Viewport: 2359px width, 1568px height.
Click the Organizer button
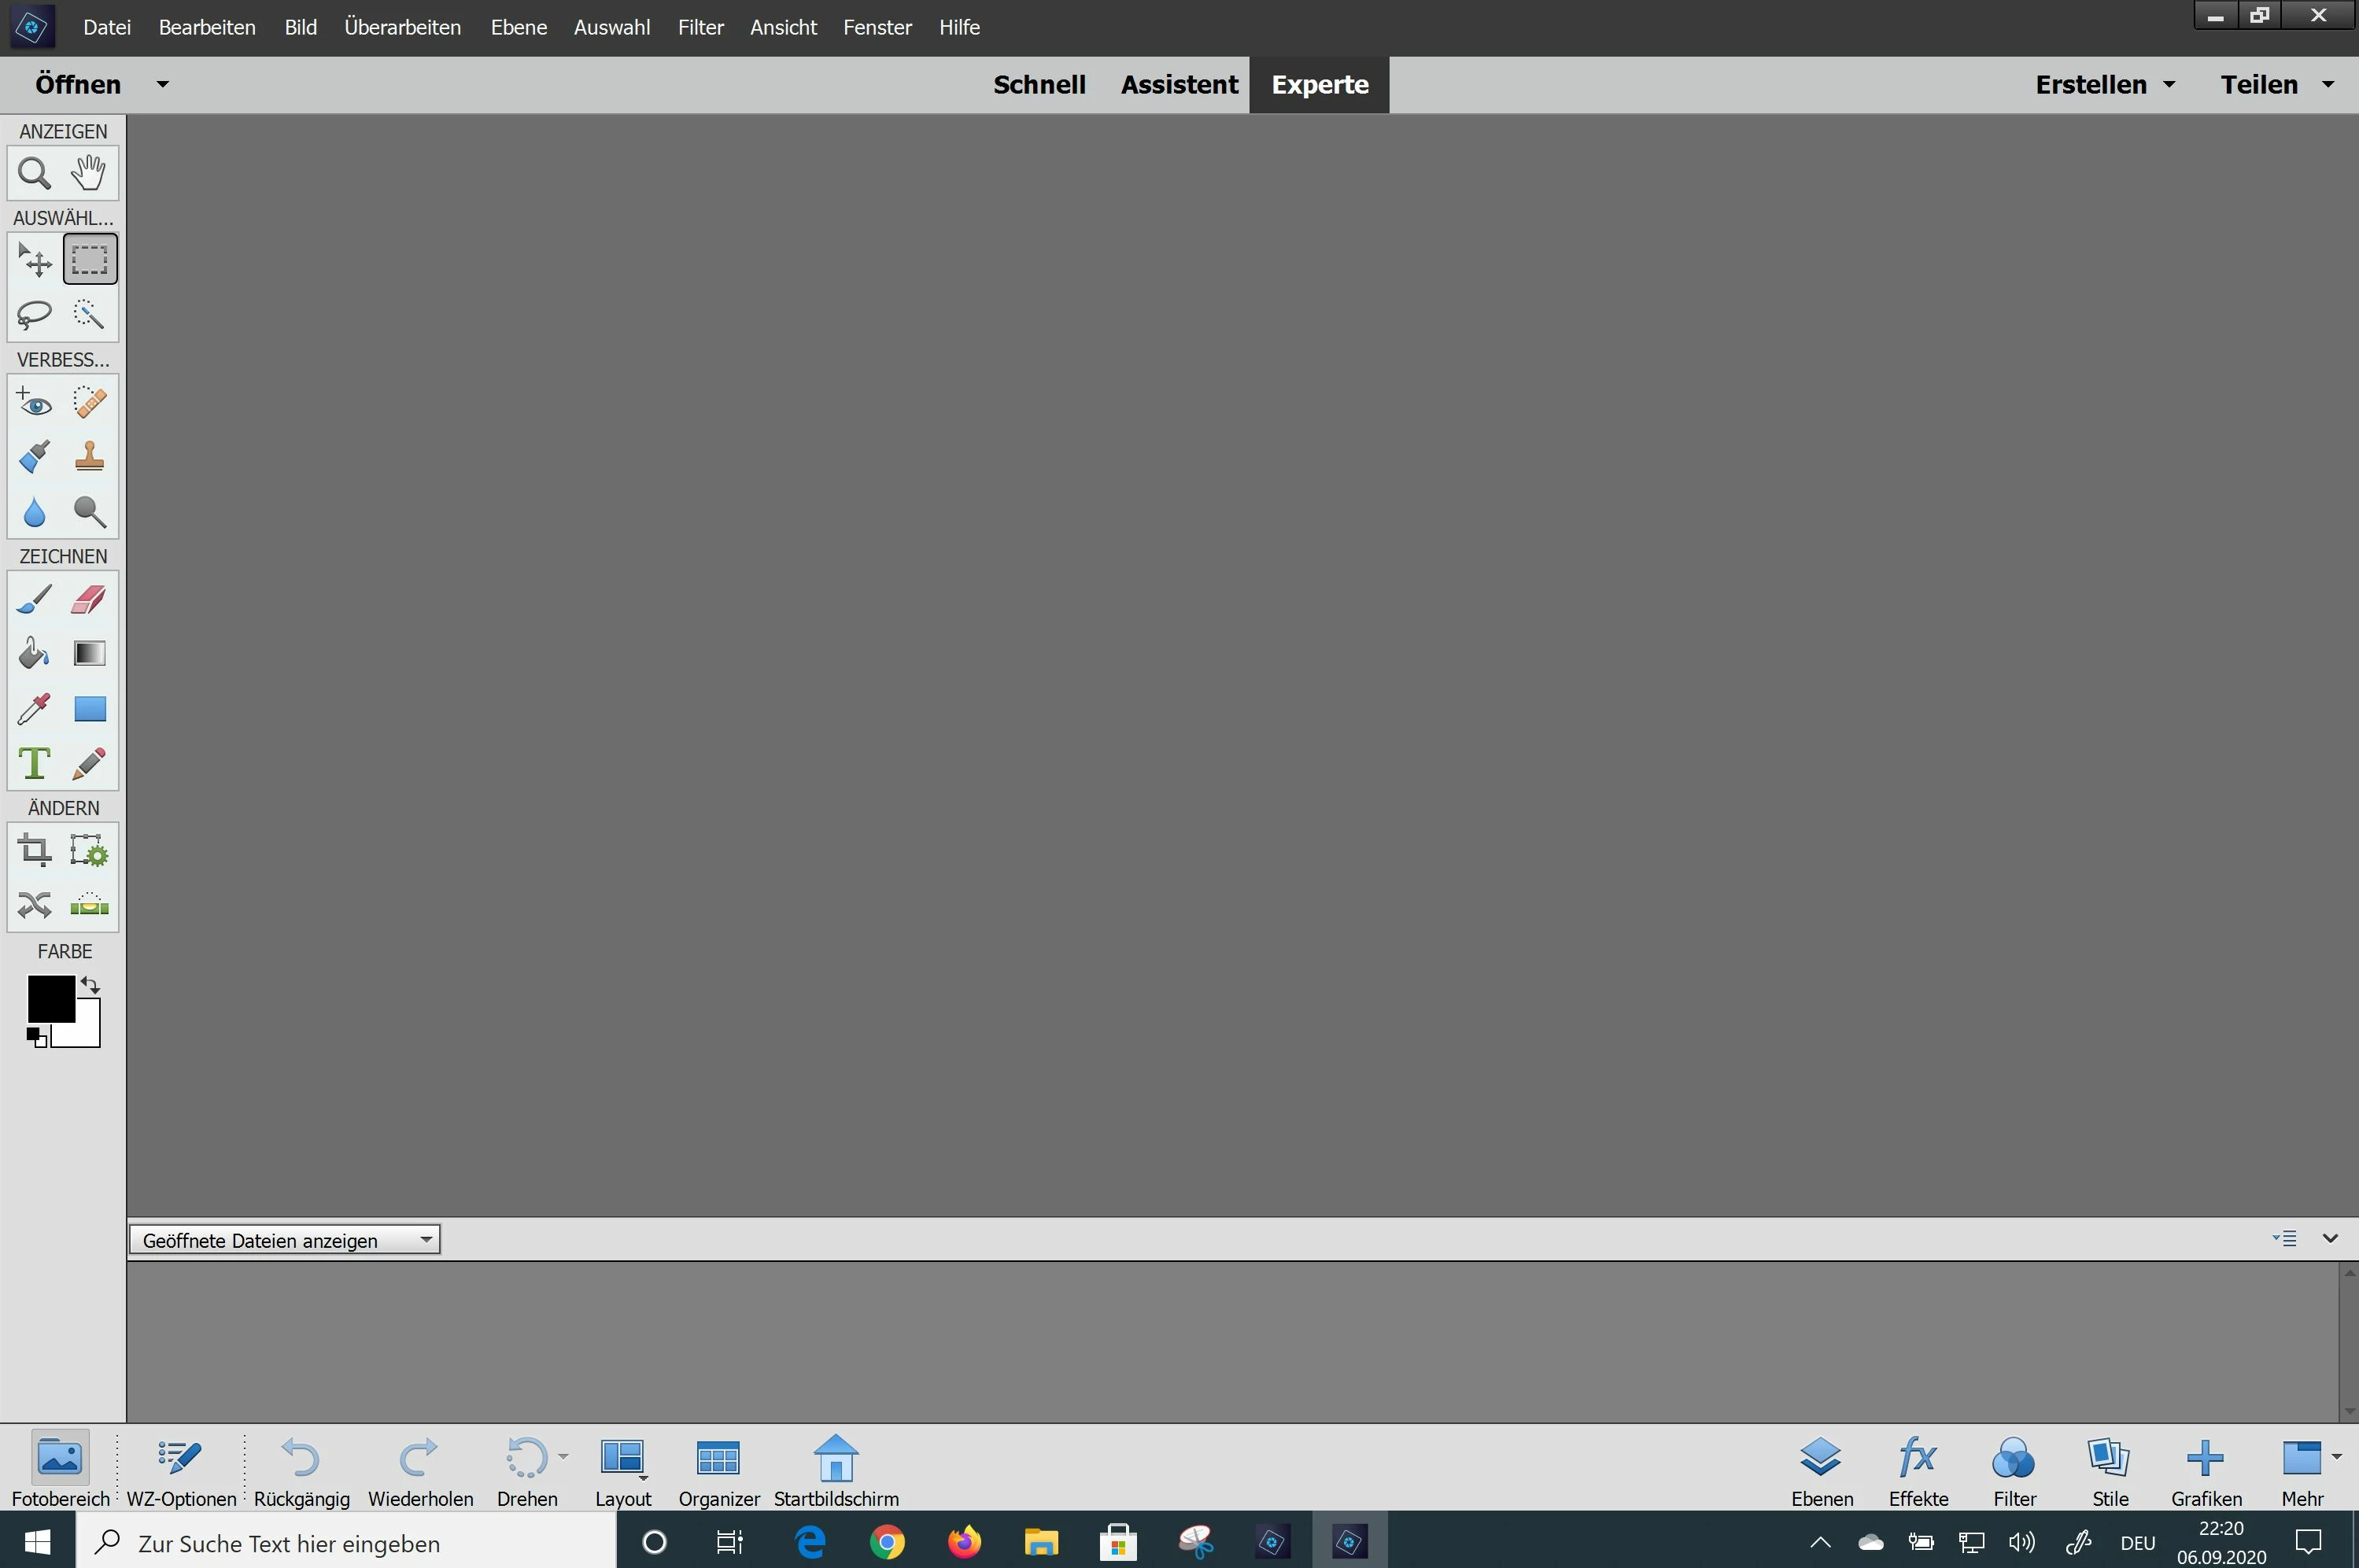718,1468
